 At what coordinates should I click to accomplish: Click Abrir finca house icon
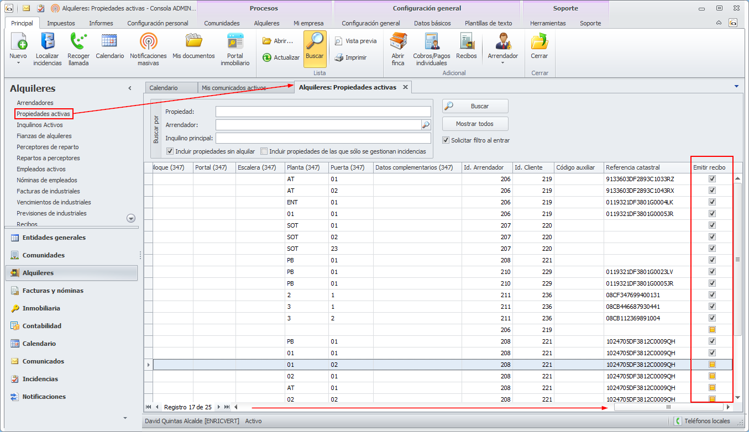[398, 42]
